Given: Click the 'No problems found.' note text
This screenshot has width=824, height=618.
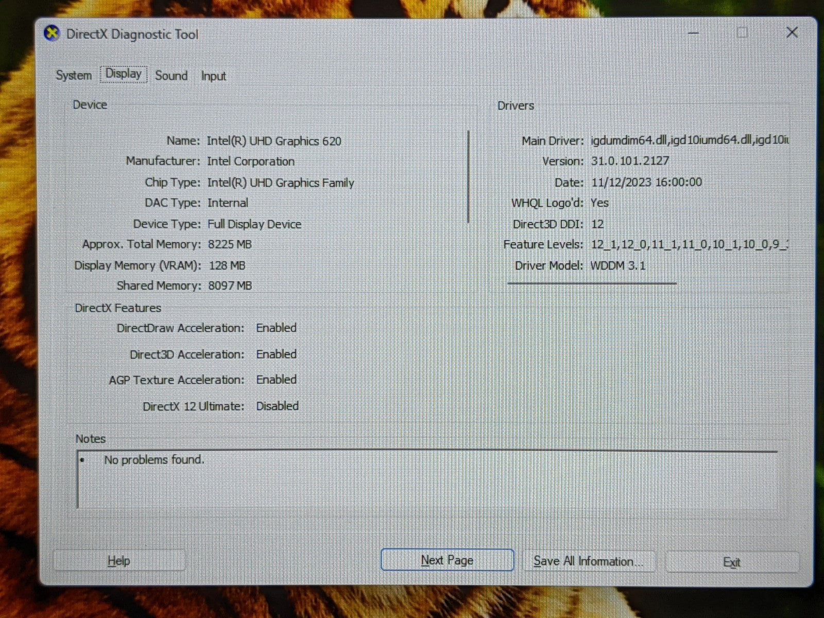Looking at the screenshot, I should [x=154, y=459].
